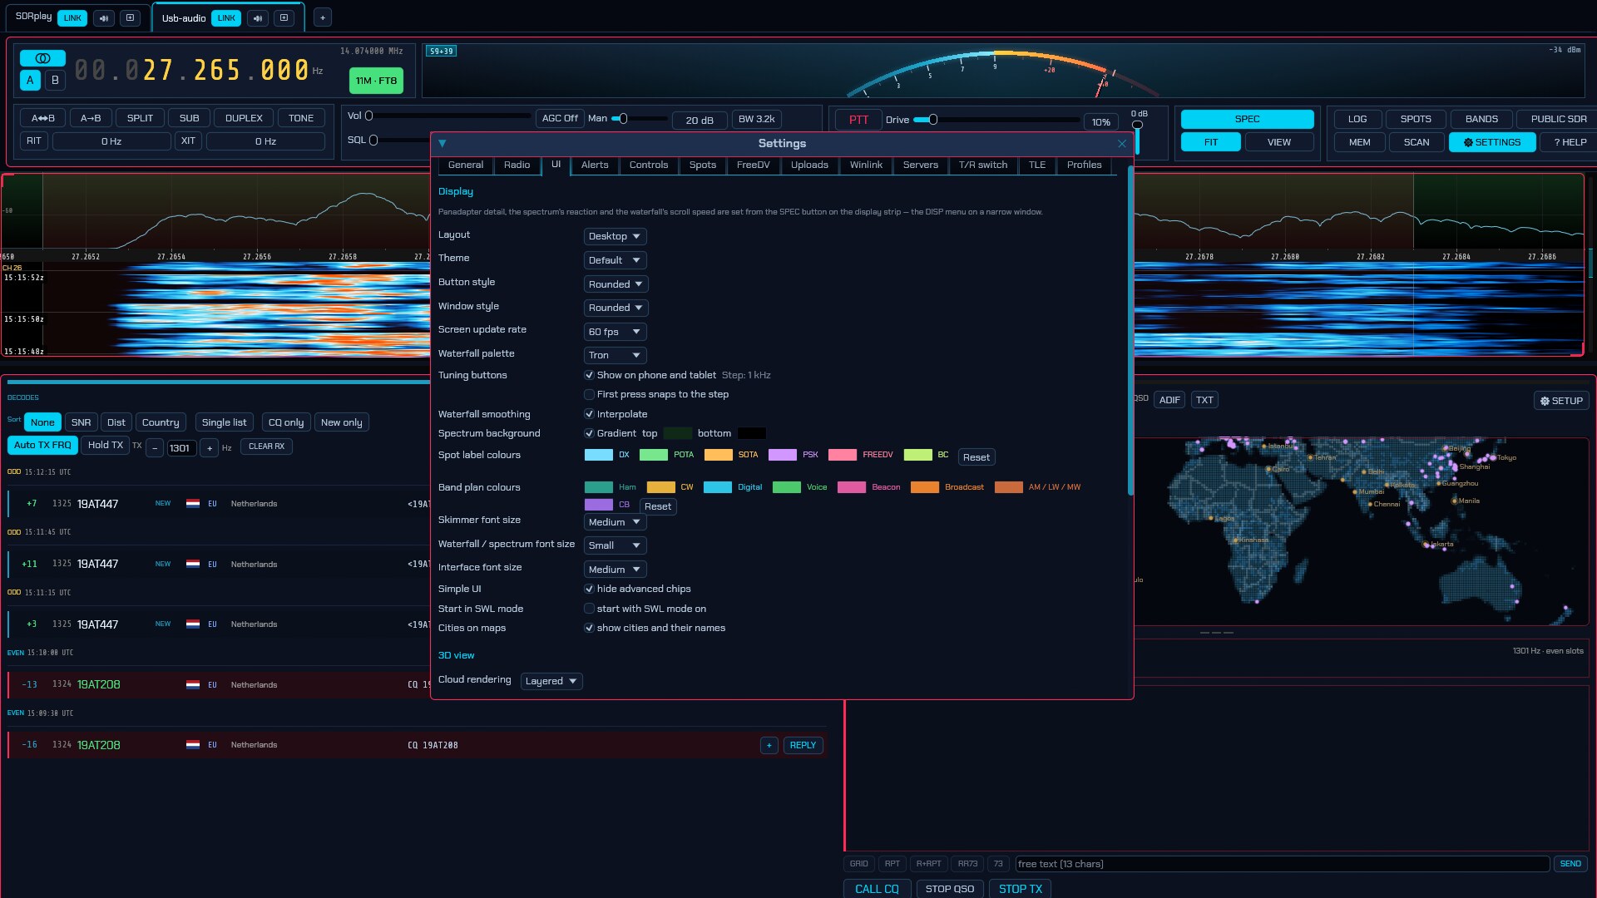
Task: Click plus button on CQ 19AT208 row
Action: coord(769,746)
